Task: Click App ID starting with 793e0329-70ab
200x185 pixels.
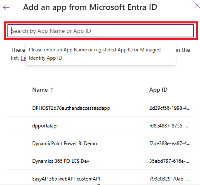Action: pos(169,179)
